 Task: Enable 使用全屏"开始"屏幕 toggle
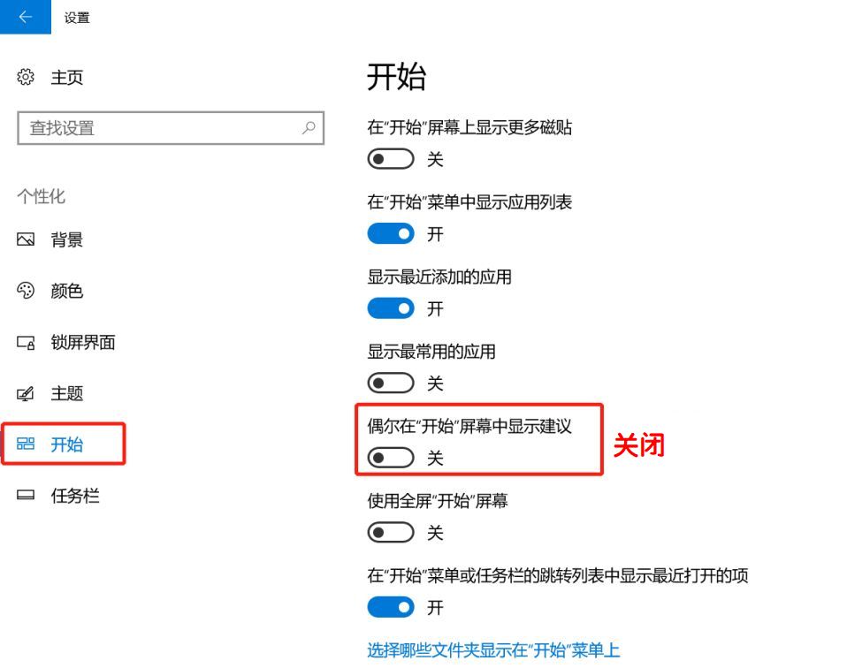point(392,532)
